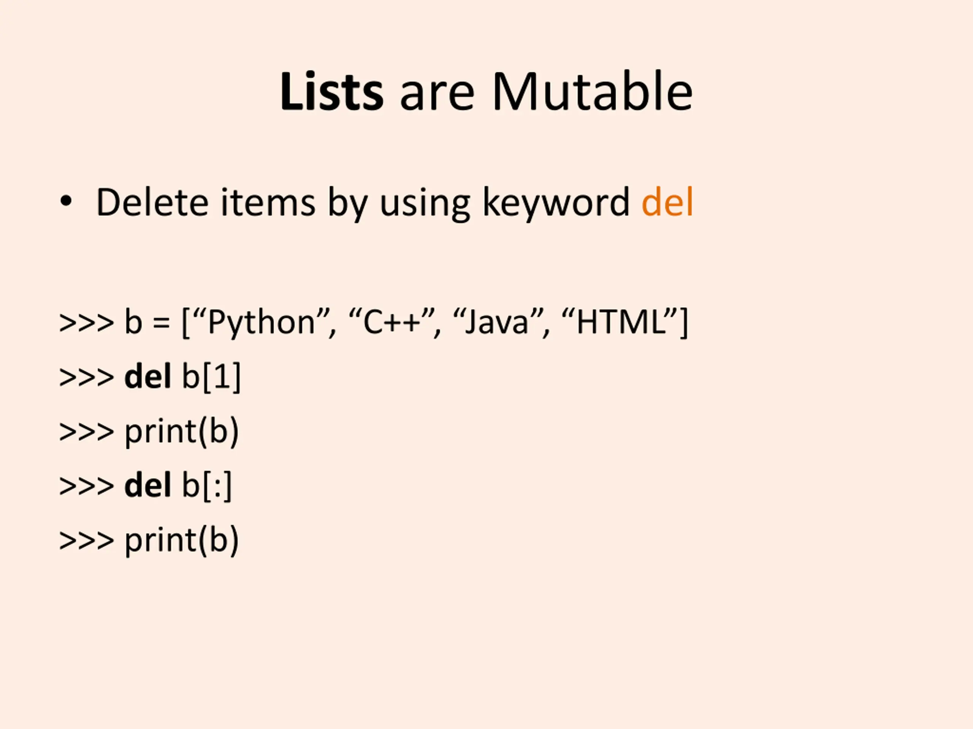Image resolution: width=973 pixels, height=729 pixels.
Task: Click the "b[:]" slice expression
Action: (207, 486)
